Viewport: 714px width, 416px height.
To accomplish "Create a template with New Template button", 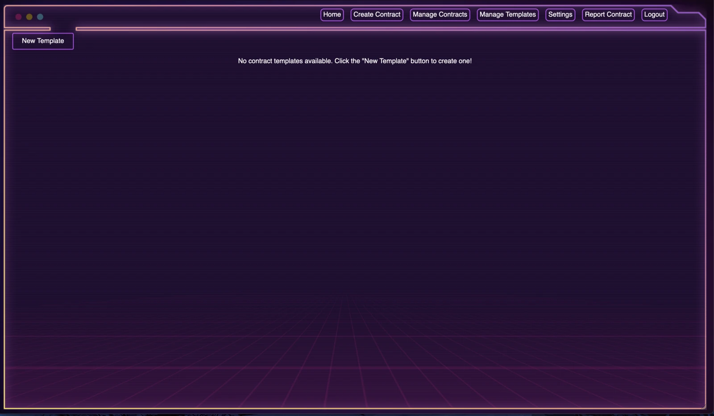I will point(43,41).
